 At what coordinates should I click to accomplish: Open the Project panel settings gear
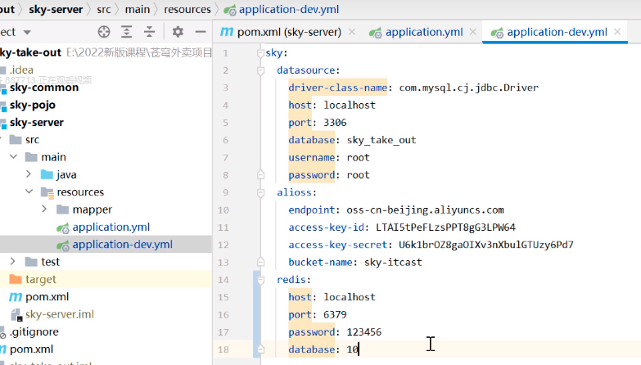pyautogui.click(x=178, y=32)
